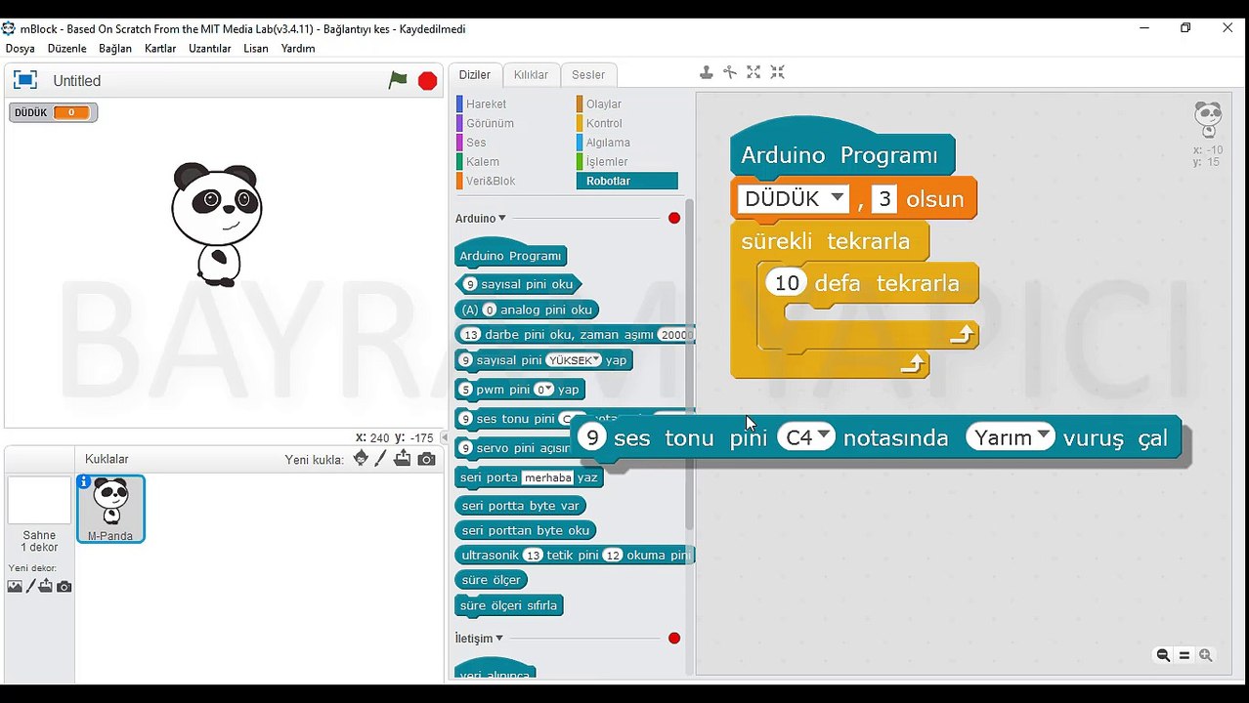The image size is (1249, 703).
Task: Click the DÜDÜK variable monitor on stage
Action: tap(53, 112)
